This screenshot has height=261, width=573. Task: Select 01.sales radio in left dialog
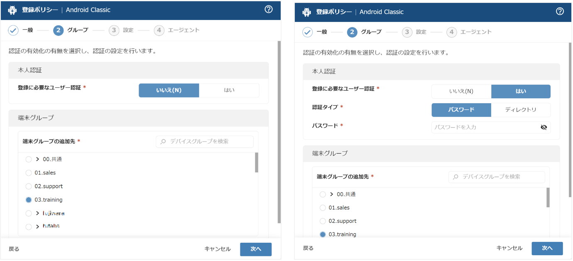28,173
